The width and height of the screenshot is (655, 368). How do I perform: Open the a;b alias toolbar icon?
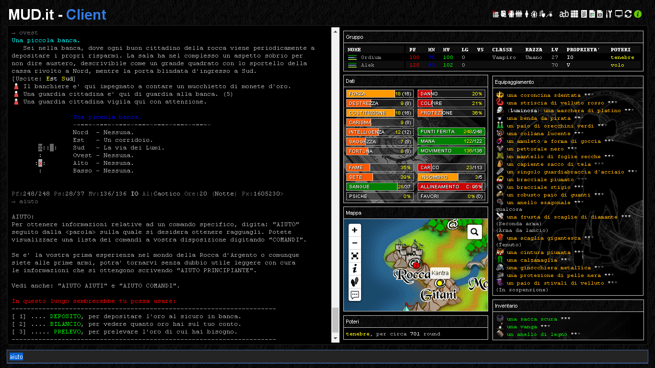click(564, 14)
